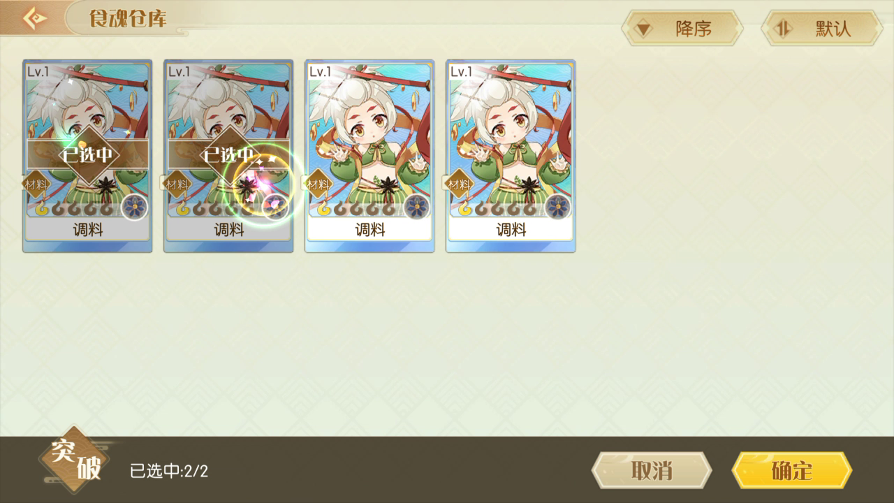Deselect the first card marked 已选中
This screenshot has height=503, width=894.
point(87,155)
